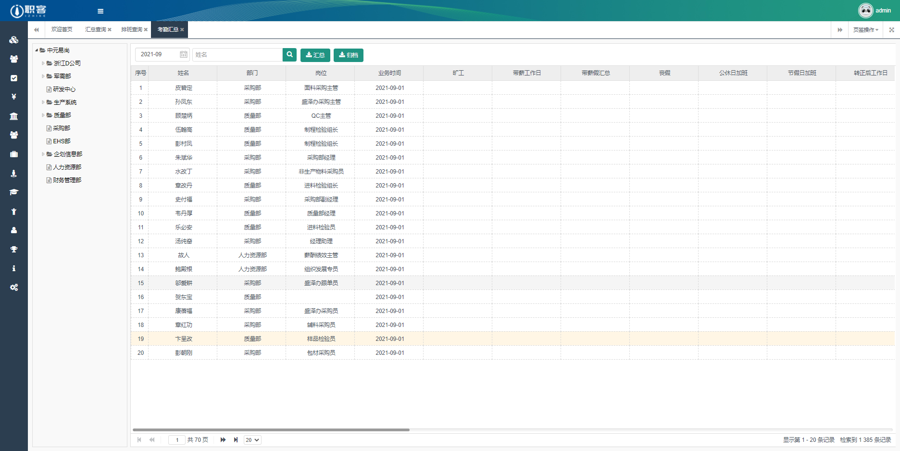
Task: Open the briefcase sidebar icon
Action: pos(14,154)
